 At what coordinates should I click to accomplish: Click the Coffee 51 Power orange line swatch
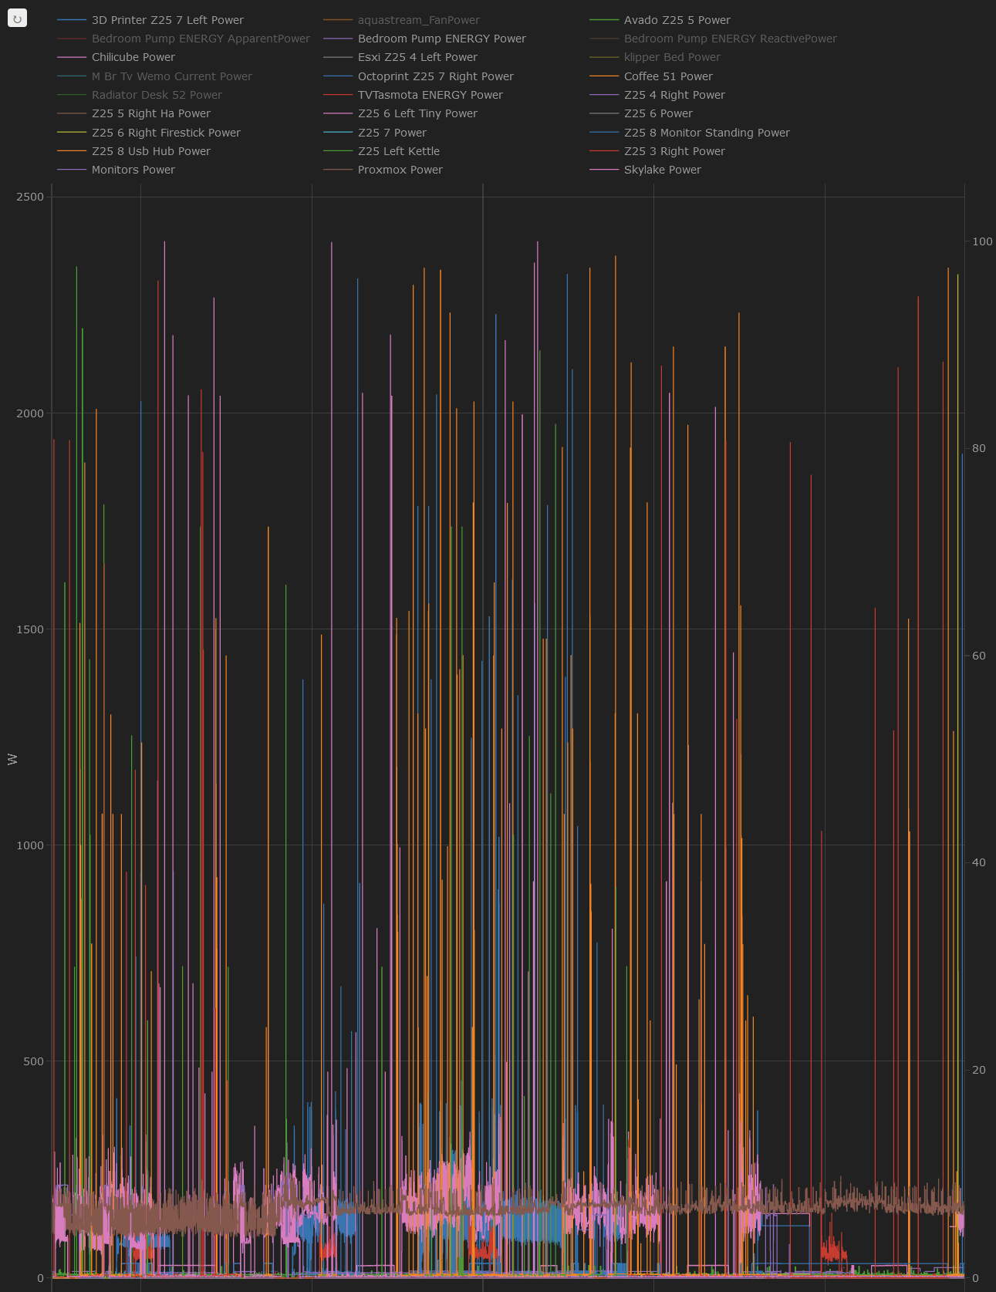(x=604, y=76)
